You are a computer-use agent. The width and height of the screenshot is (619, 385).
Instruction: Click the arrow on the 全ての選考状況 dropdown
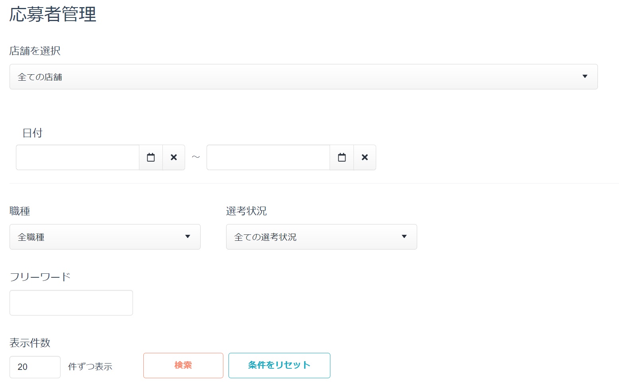coord(404,237)
